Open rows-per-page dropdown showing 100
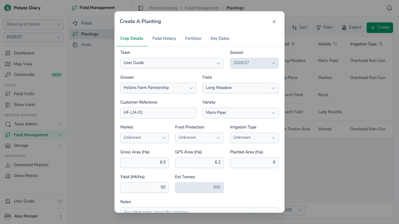This screenshot has width=399, height=224. click(293, 210)
